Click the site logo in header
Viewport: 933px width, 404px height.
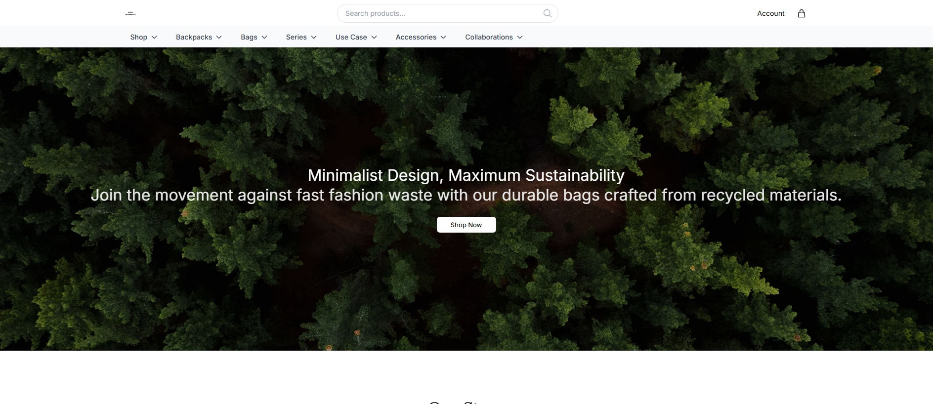(x=130, y=13)
